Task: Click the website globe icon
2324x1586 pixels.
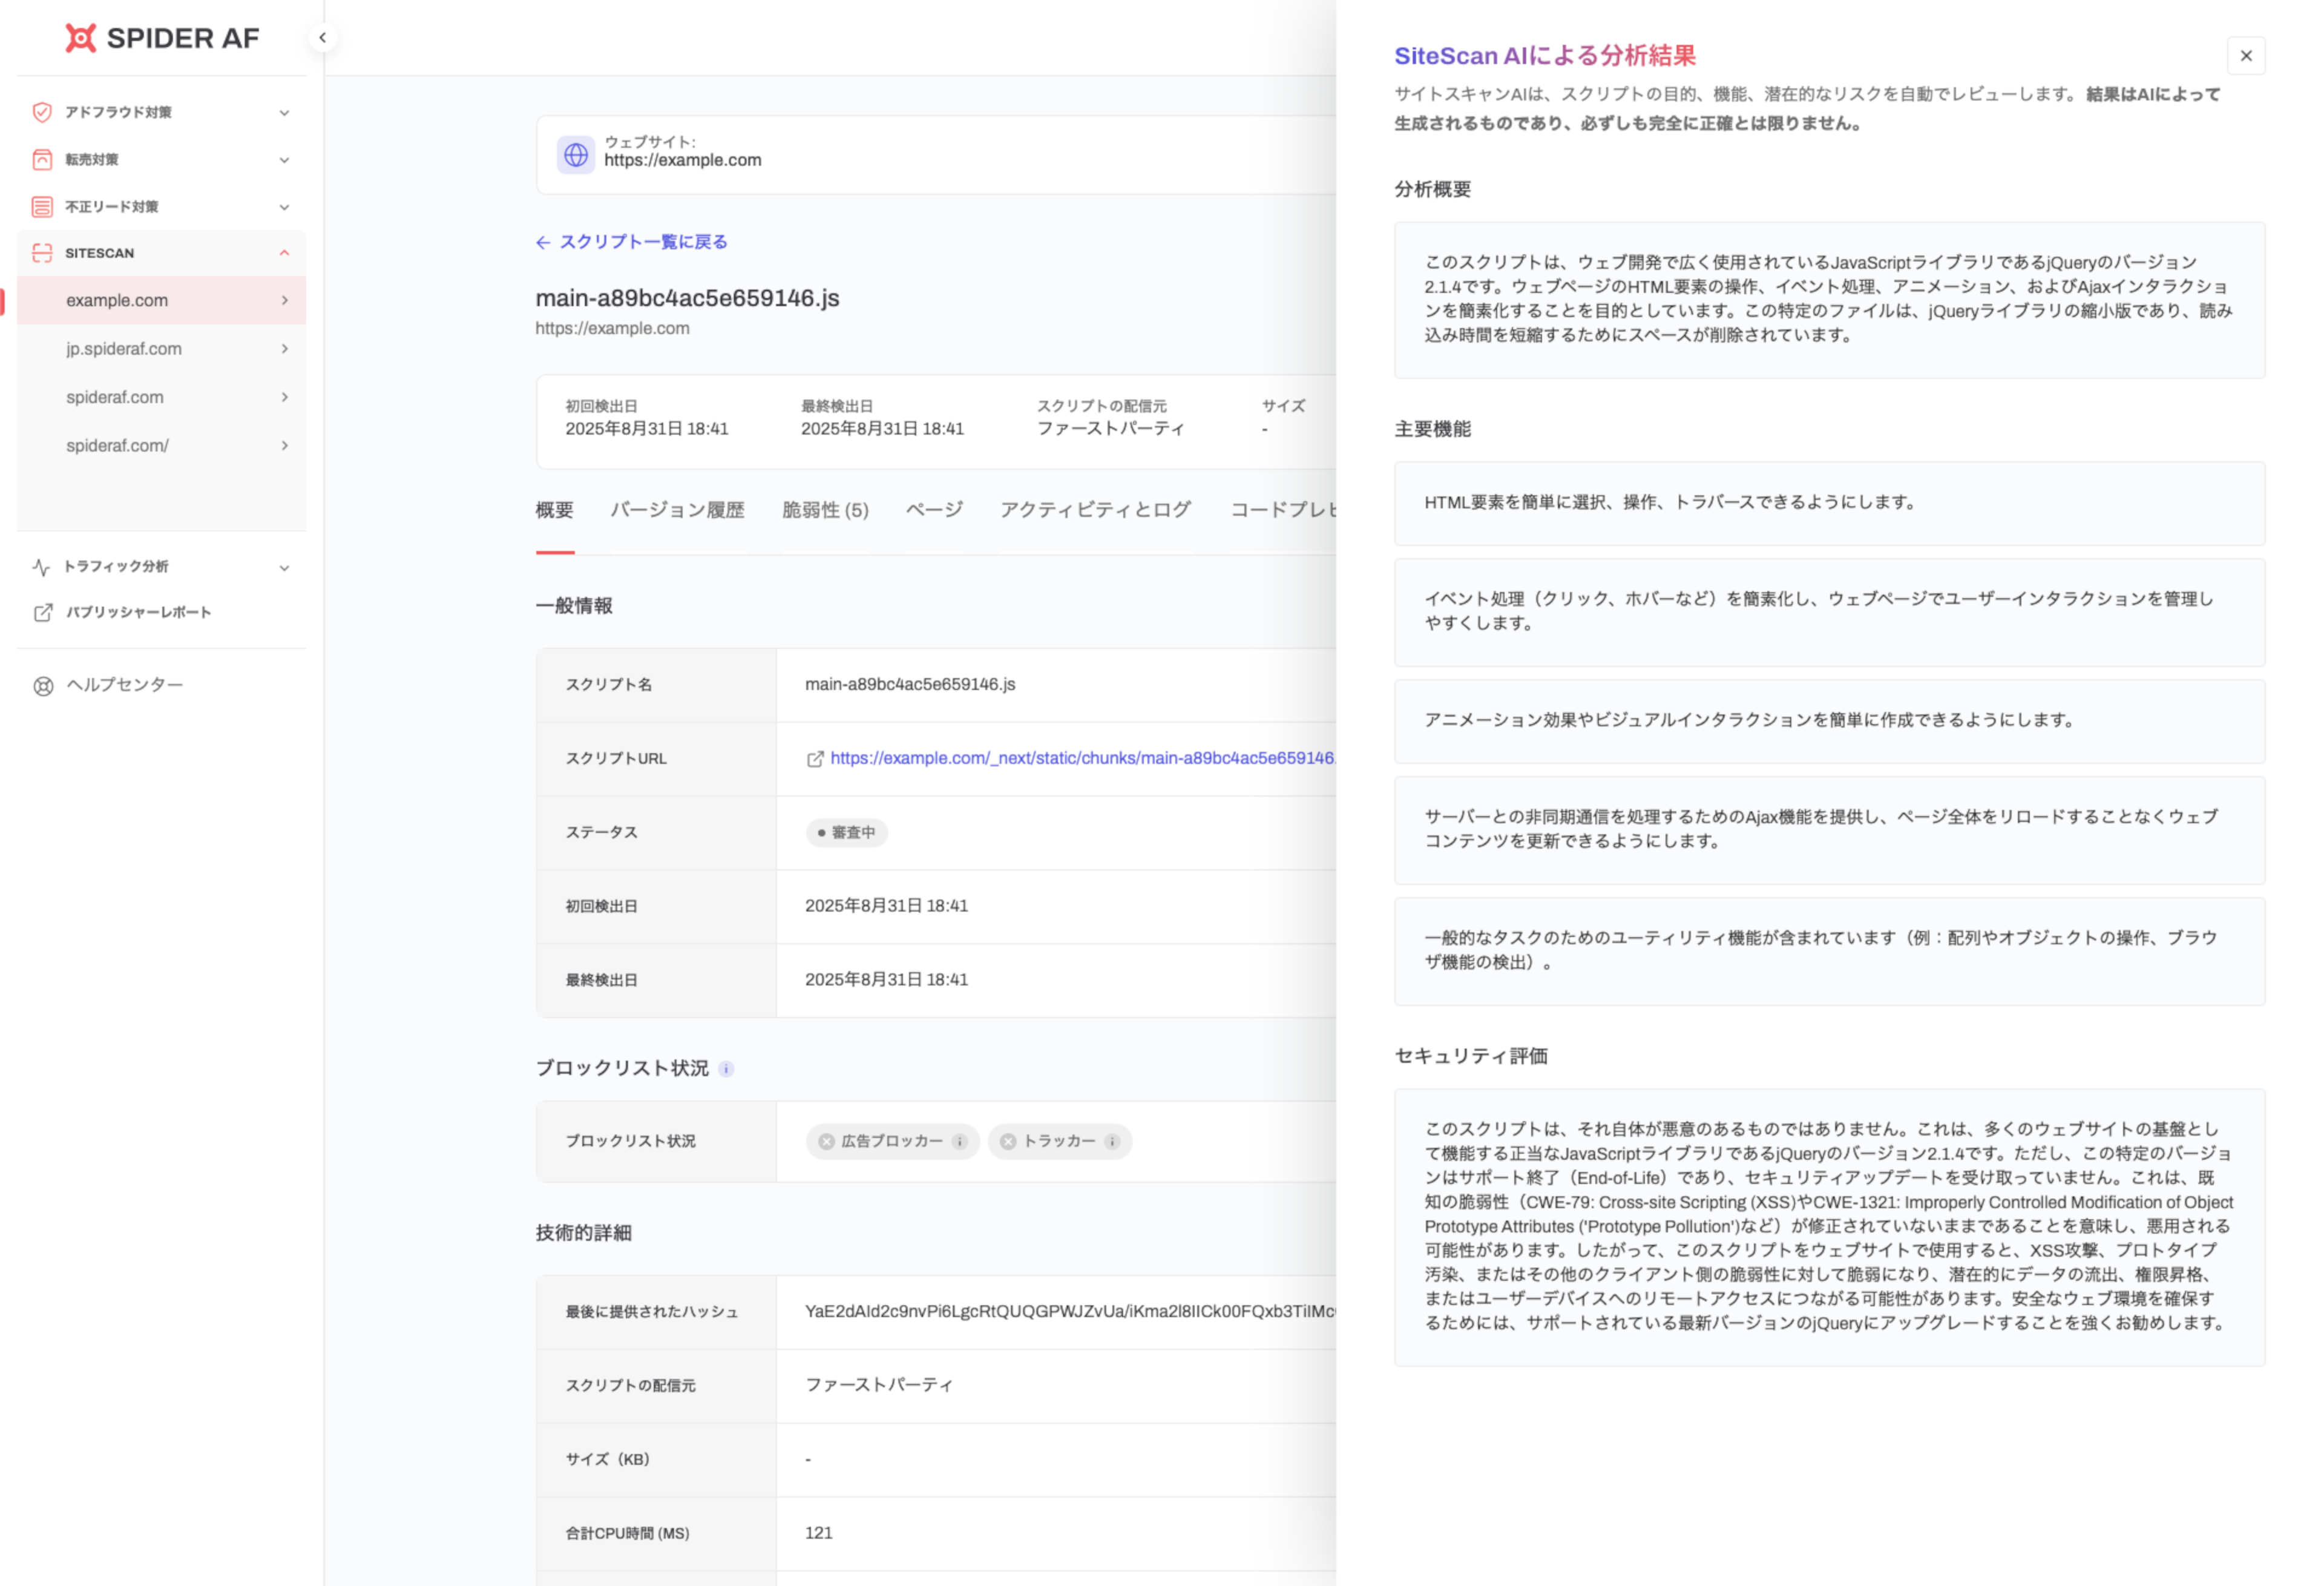Action: tap(576, 155)
